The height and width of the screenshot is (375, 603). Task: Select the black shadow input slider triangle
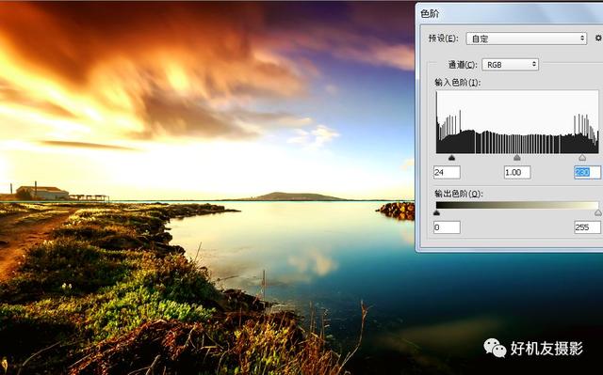click(451, 158)
